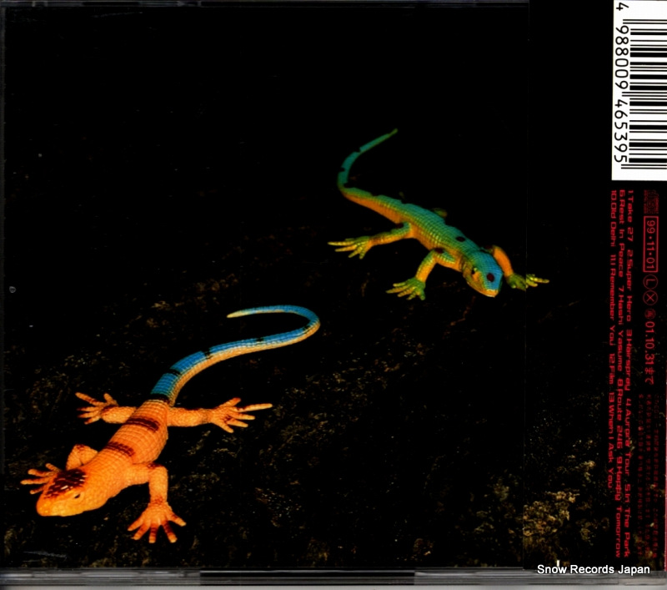Click the boxed date 99·11·01
The image size is (667, 590).
click(651, 243)
